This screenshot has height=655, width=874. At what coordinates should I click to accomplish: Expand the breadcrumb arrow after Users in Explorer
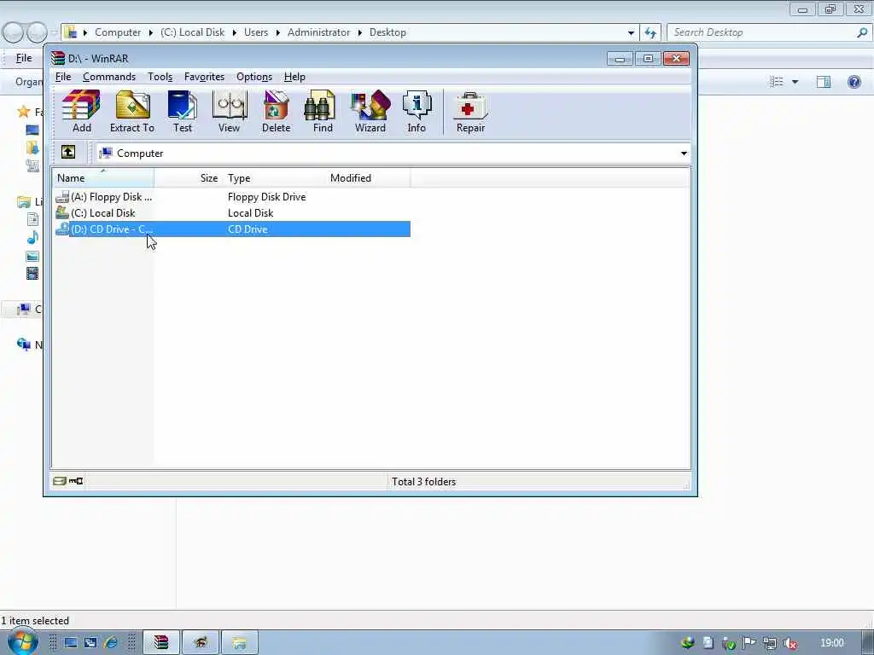click(277, 32)
